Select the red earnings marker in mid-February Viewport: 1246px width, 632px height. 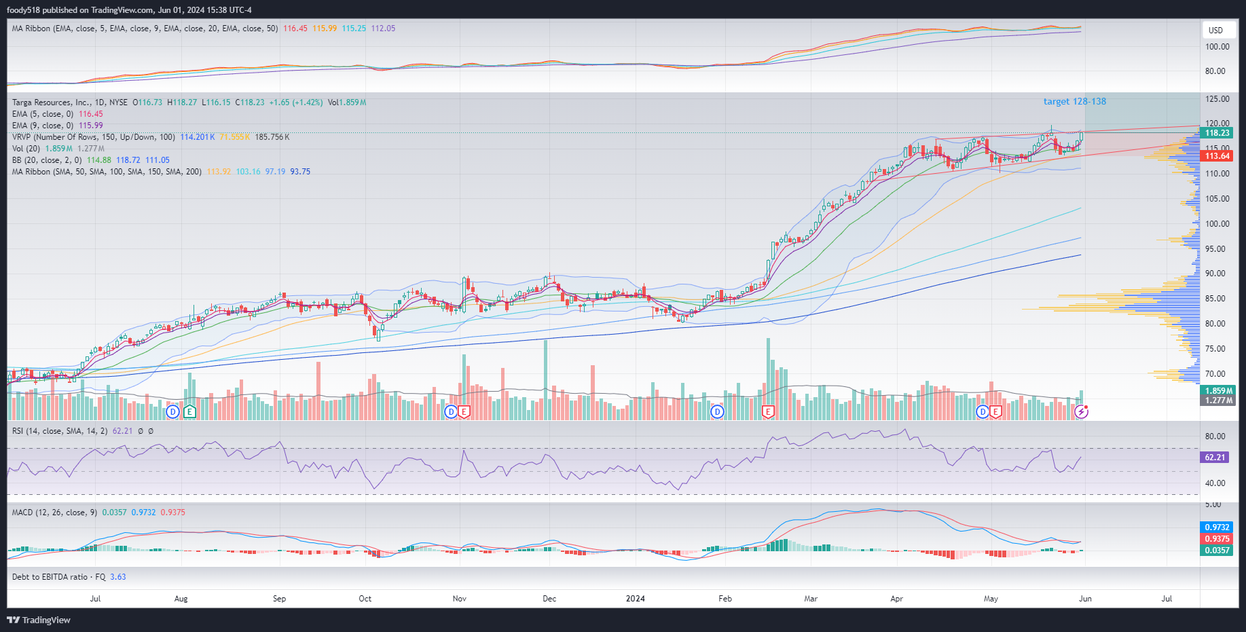point(768,411)
